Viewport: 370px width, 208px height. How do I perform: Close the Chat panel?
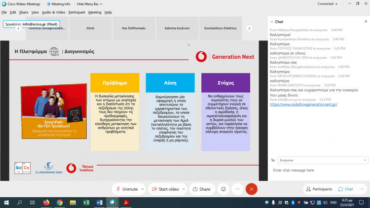click(x=366, y=22)
